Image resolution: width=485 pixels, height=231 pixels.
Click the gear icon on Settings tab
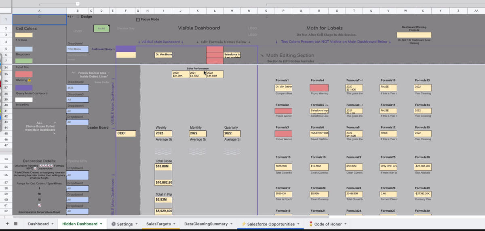(x=114, y=224)
